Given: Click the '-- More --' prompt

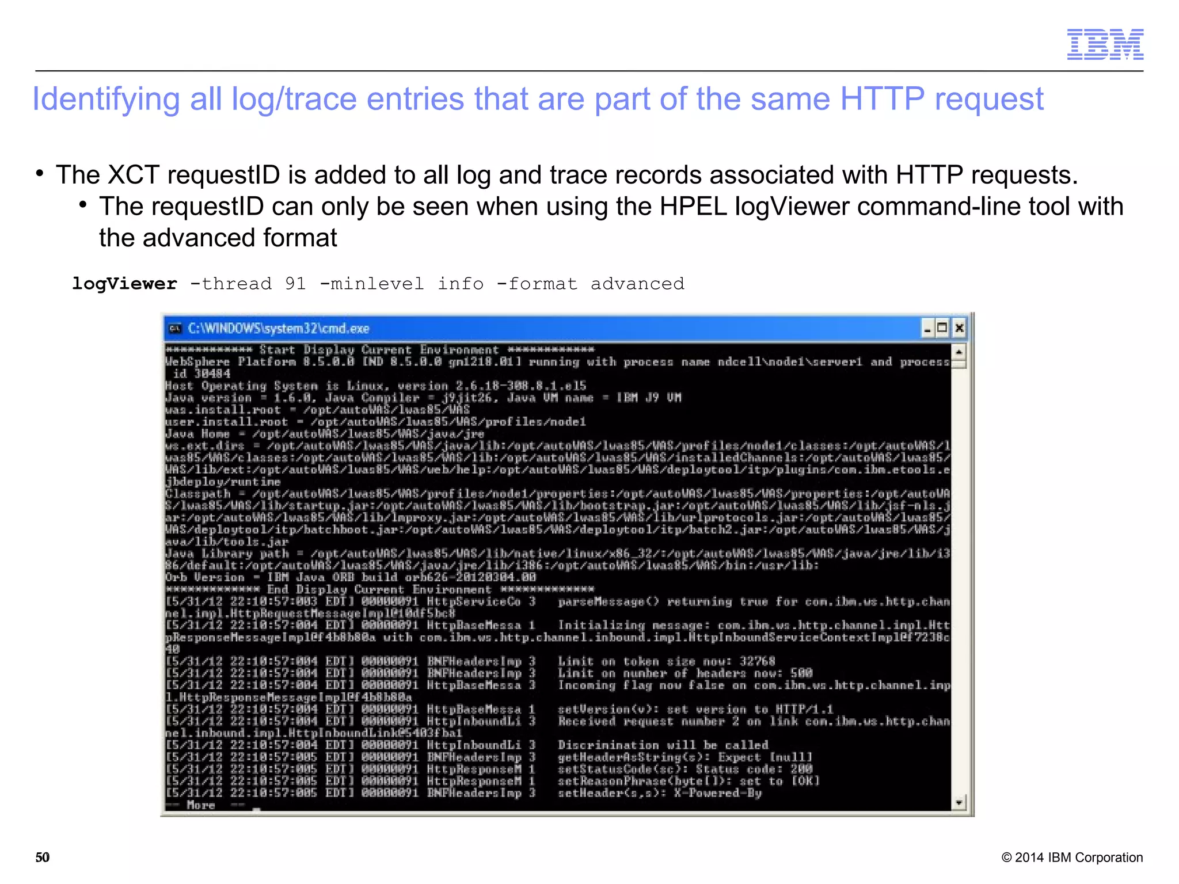Looking at the screenshot, I should (x=206, y=805).
